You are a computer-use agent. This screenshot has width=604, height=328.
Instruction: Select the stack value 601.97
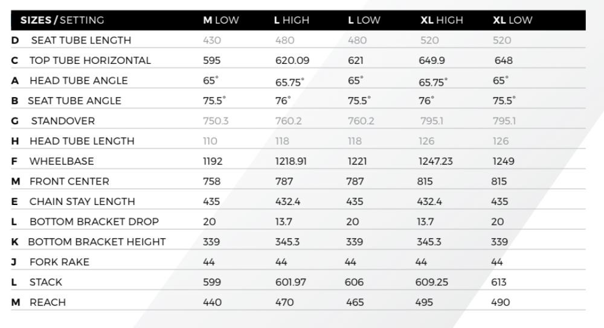tap(292, 282)
